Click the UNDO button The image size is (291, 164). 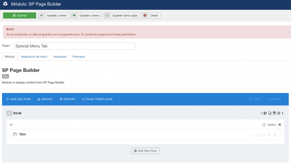(x=256, y=99)
